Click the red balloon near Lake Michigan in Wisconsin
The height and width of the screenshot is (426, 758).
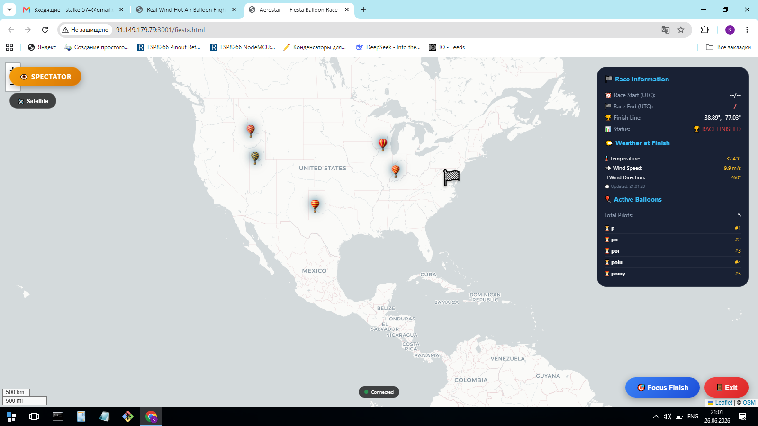[x=383, y=144]
